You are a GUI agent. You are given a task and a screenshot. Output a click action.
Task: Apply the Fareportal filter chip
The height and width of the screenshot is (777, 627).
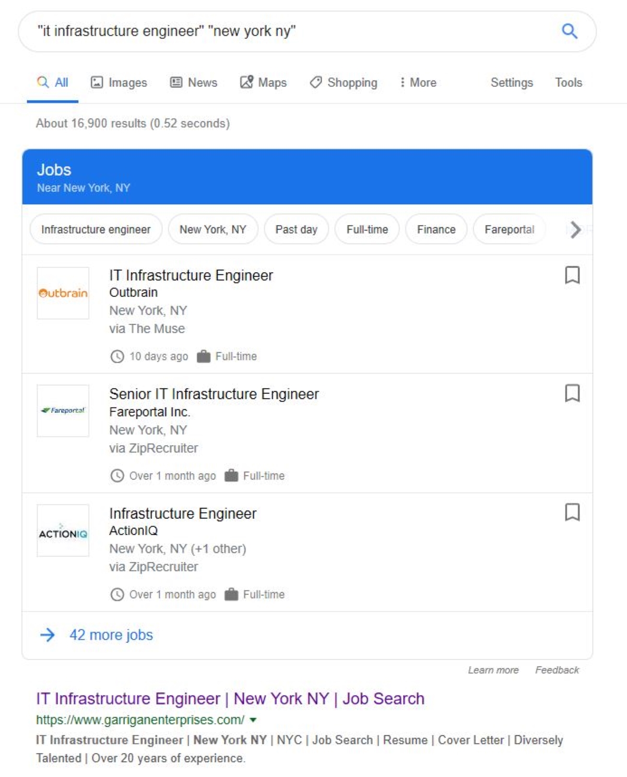[510, 229]
